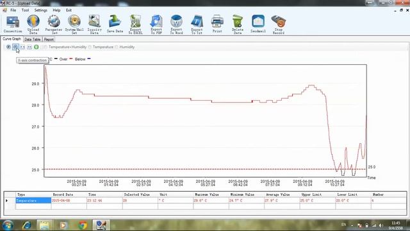Export data to PDF

[156, 24]
